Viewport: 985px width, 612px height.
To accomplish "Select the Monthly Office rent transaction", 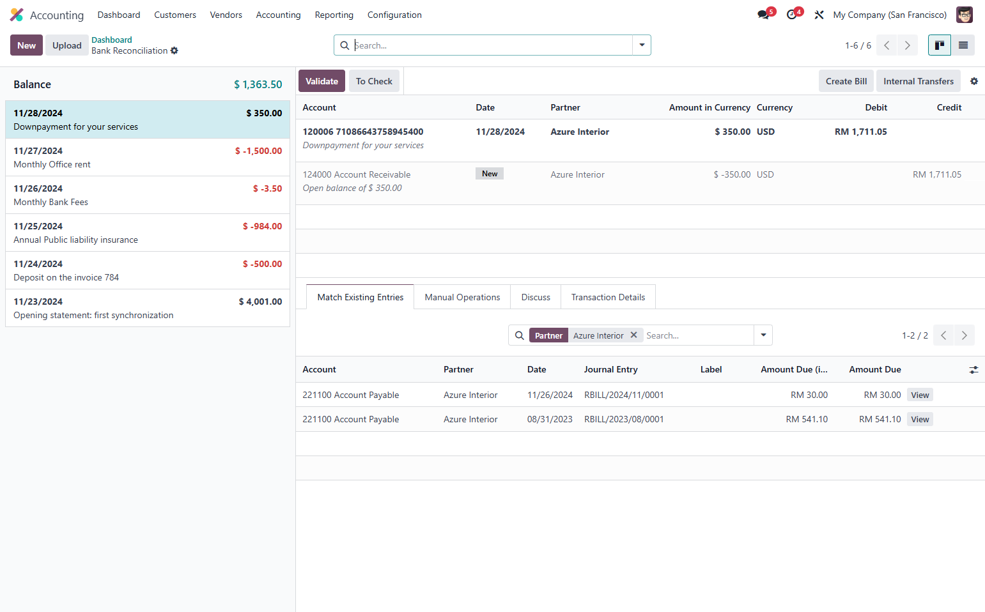I will tap(148, 157).
